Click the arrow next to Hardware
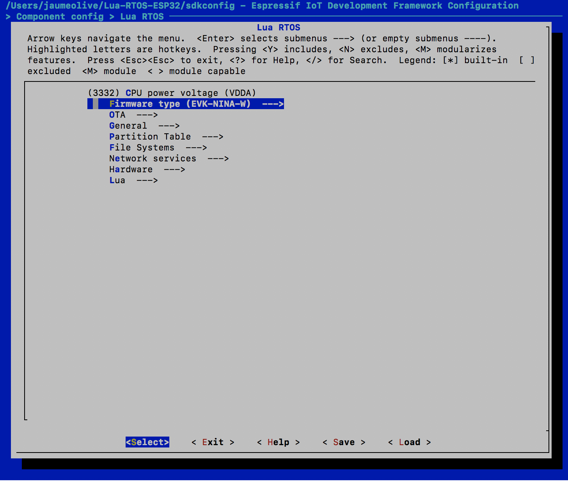 point(174,169)
